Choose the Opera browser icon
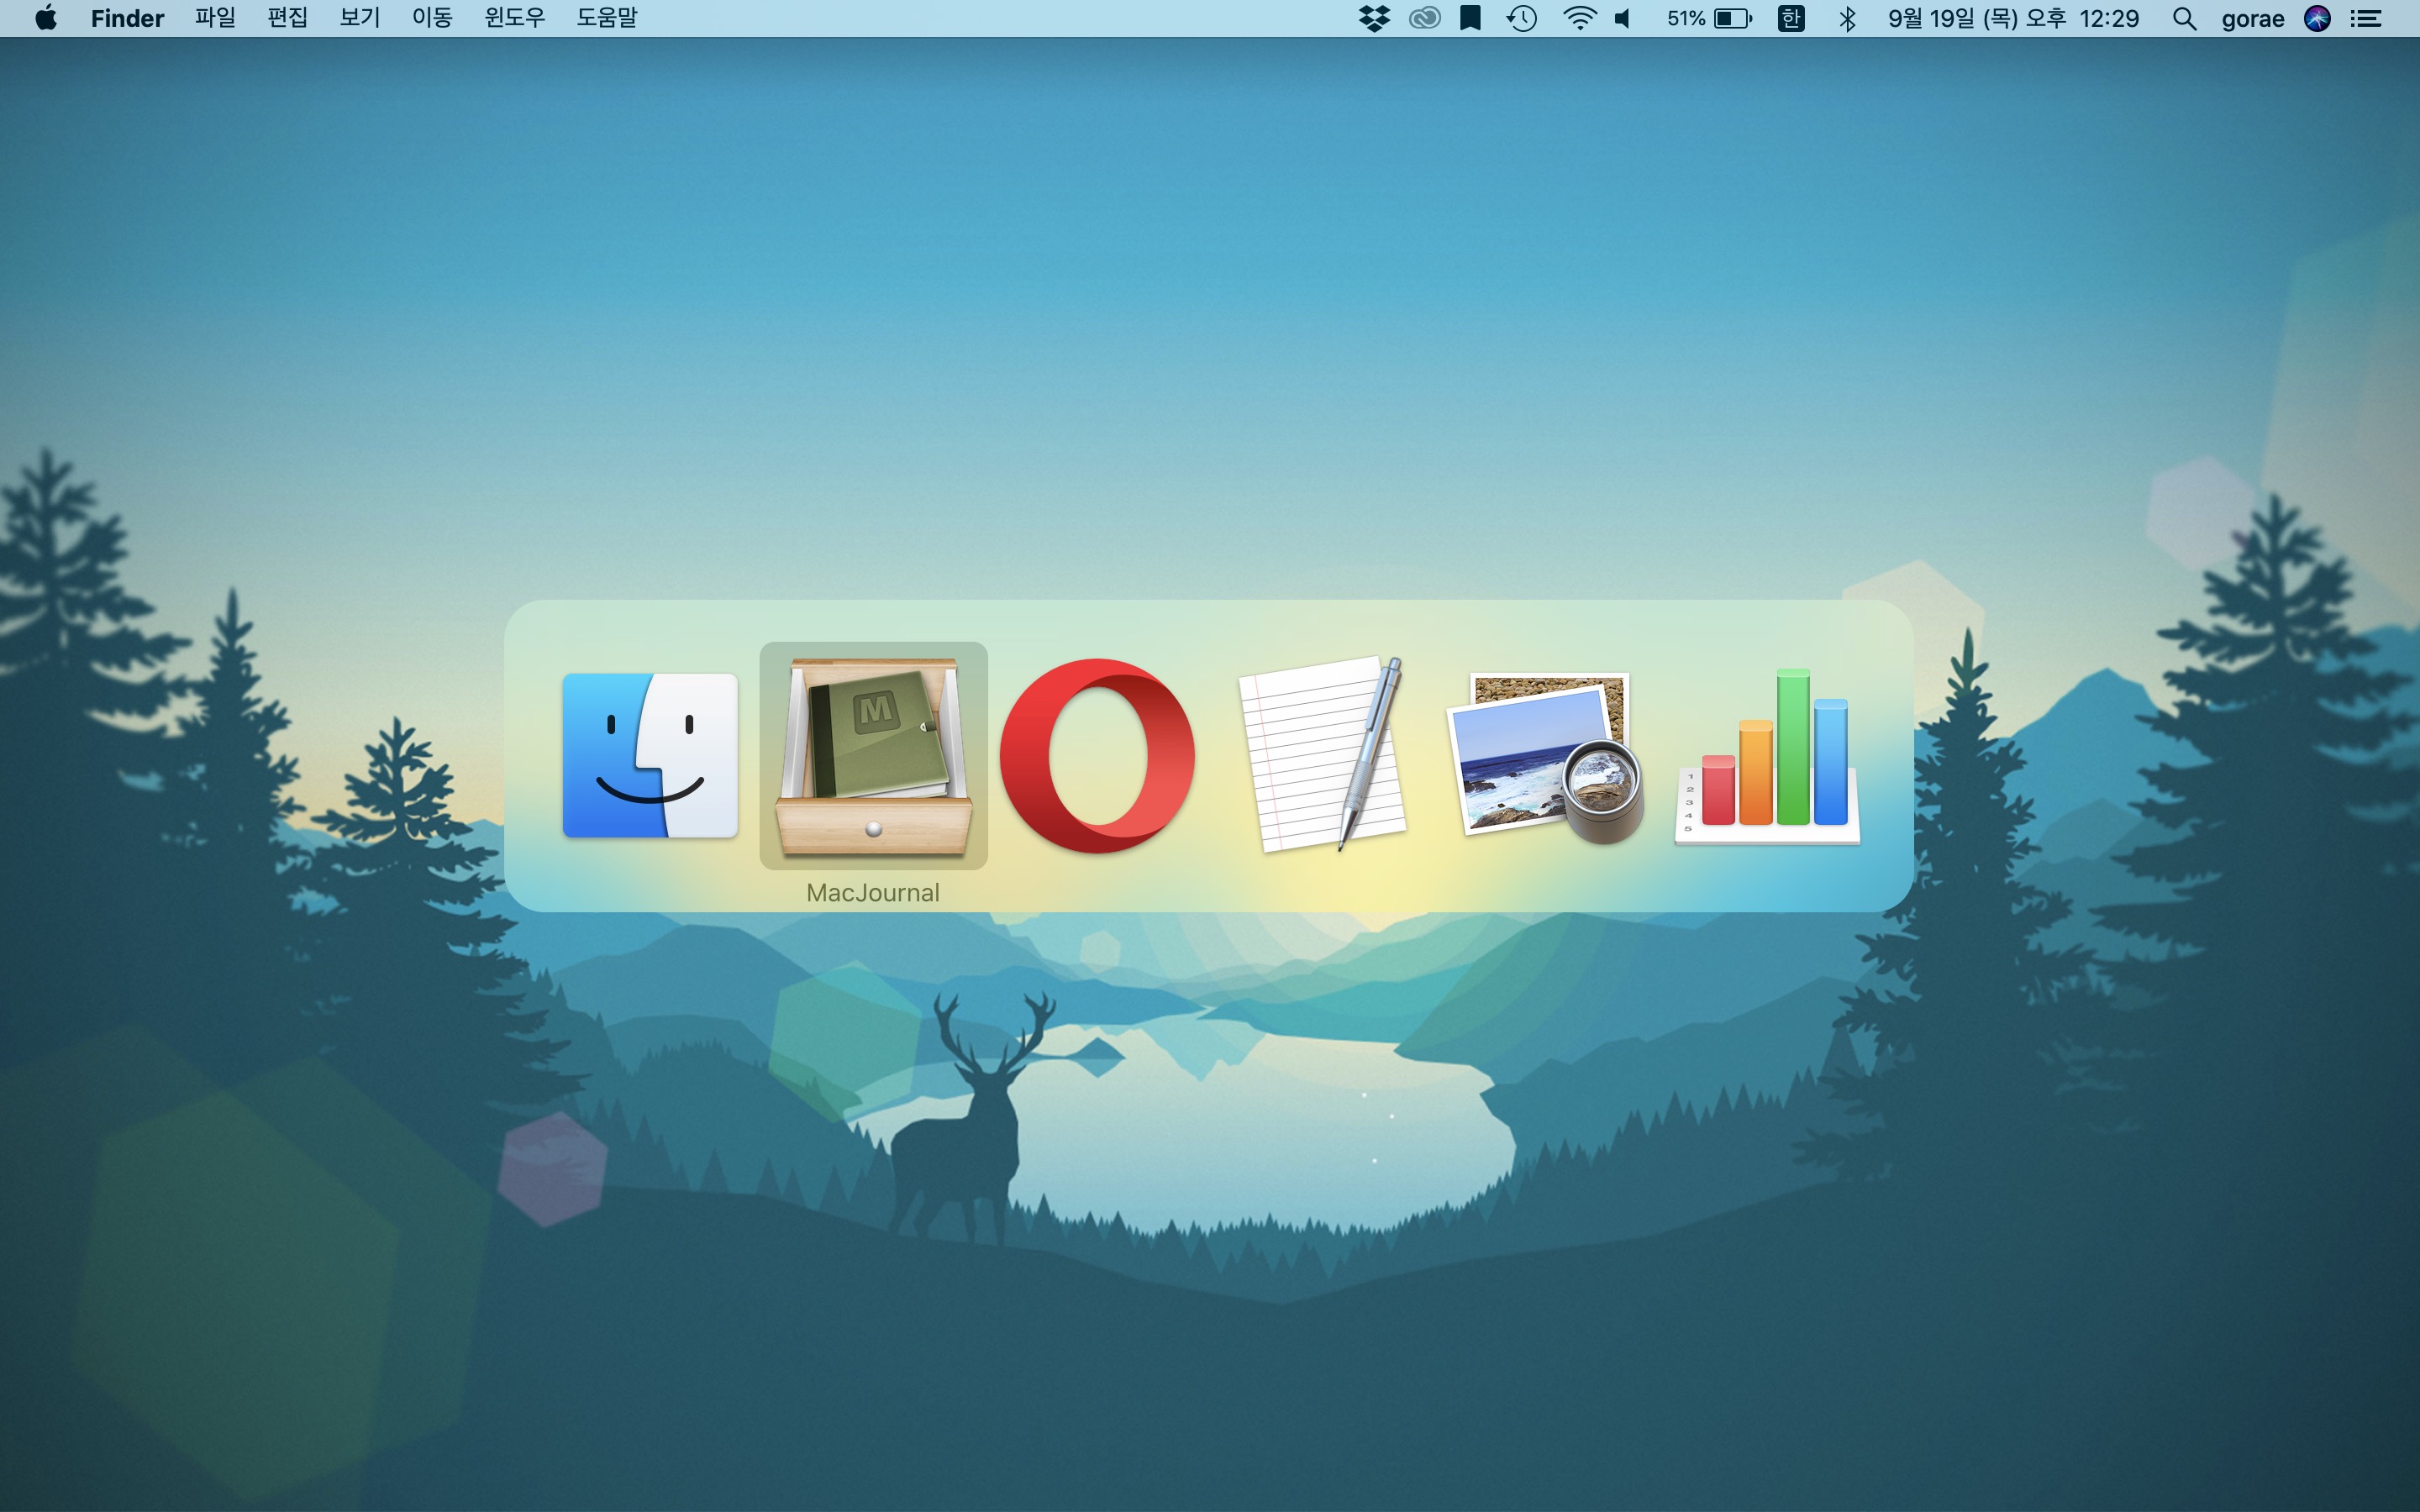The height and width of the screenshot is (1512, 2420). pyautogui.click(x=1097, y=755)
